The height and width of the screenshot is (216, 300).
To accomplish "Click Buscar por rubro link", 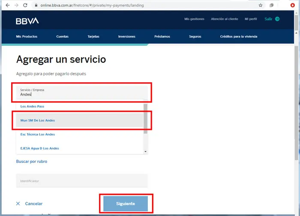I will 32,162.
